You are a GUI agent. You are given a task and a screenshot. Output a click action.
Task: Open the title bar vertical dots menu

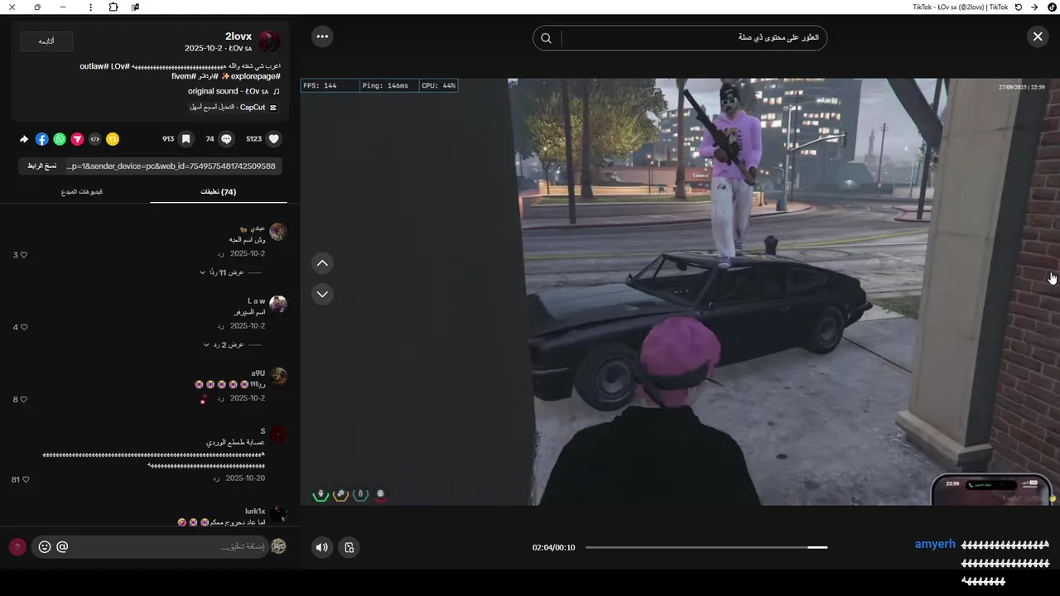click(x=90, y=7)
